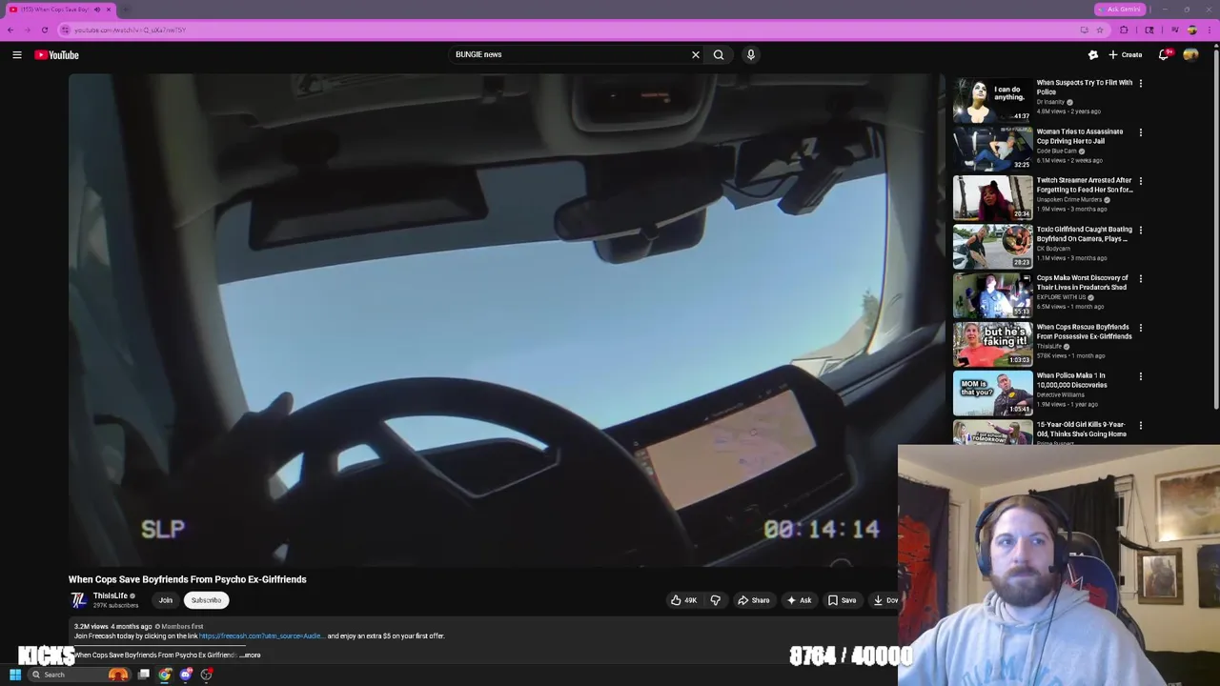Visit the Dr Insanity channel name
The image size is (1220, 686).
point(1050,102)
